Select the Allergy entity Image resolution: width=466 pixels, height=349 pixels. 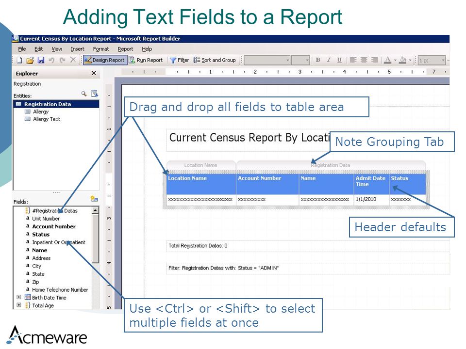click(41, 111)
